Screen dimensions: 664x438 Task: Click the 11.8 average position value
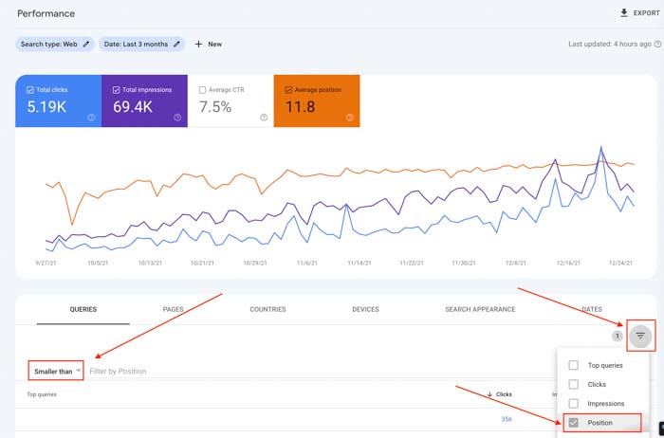click(301, 107)
